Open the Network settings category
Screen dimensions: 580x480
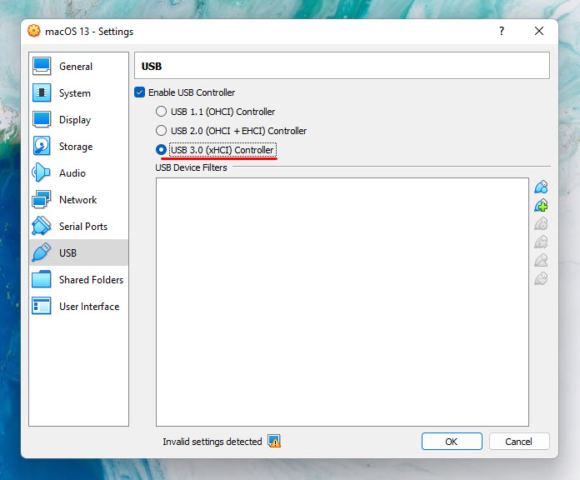point(78,200)
